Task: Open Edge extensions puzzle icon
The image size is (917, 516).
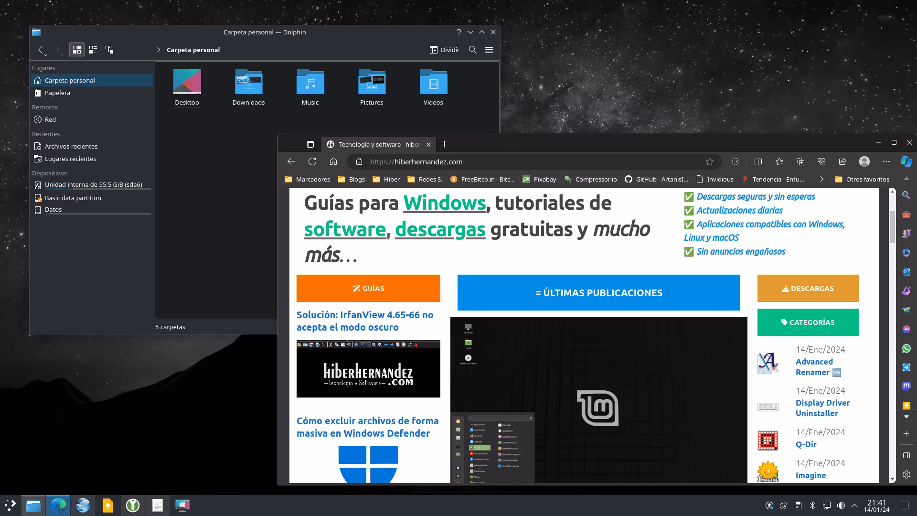Action: point(735,161)
